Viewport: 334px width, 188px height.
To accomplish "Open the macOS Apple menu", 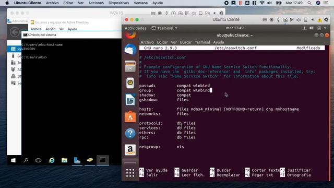I will coord(7,3).
